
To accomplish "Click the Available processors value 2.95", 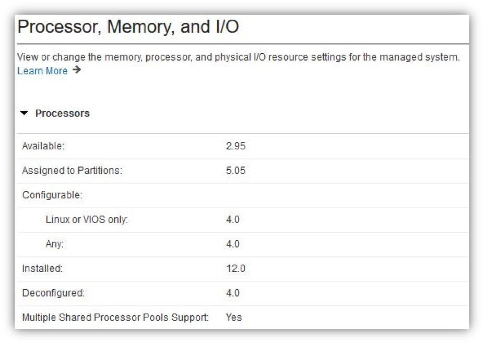I will click(x=235, y=146).
